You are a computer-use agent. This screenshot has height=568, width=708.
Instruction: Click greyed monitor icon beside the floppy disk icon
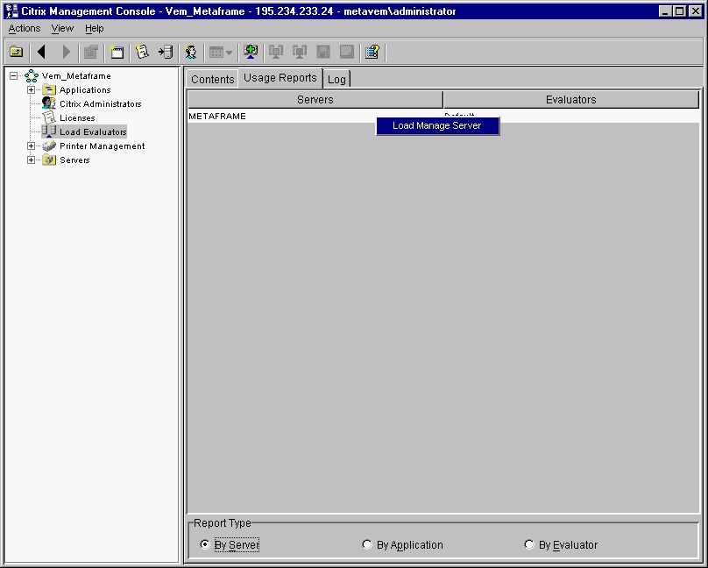coord(300,52)
